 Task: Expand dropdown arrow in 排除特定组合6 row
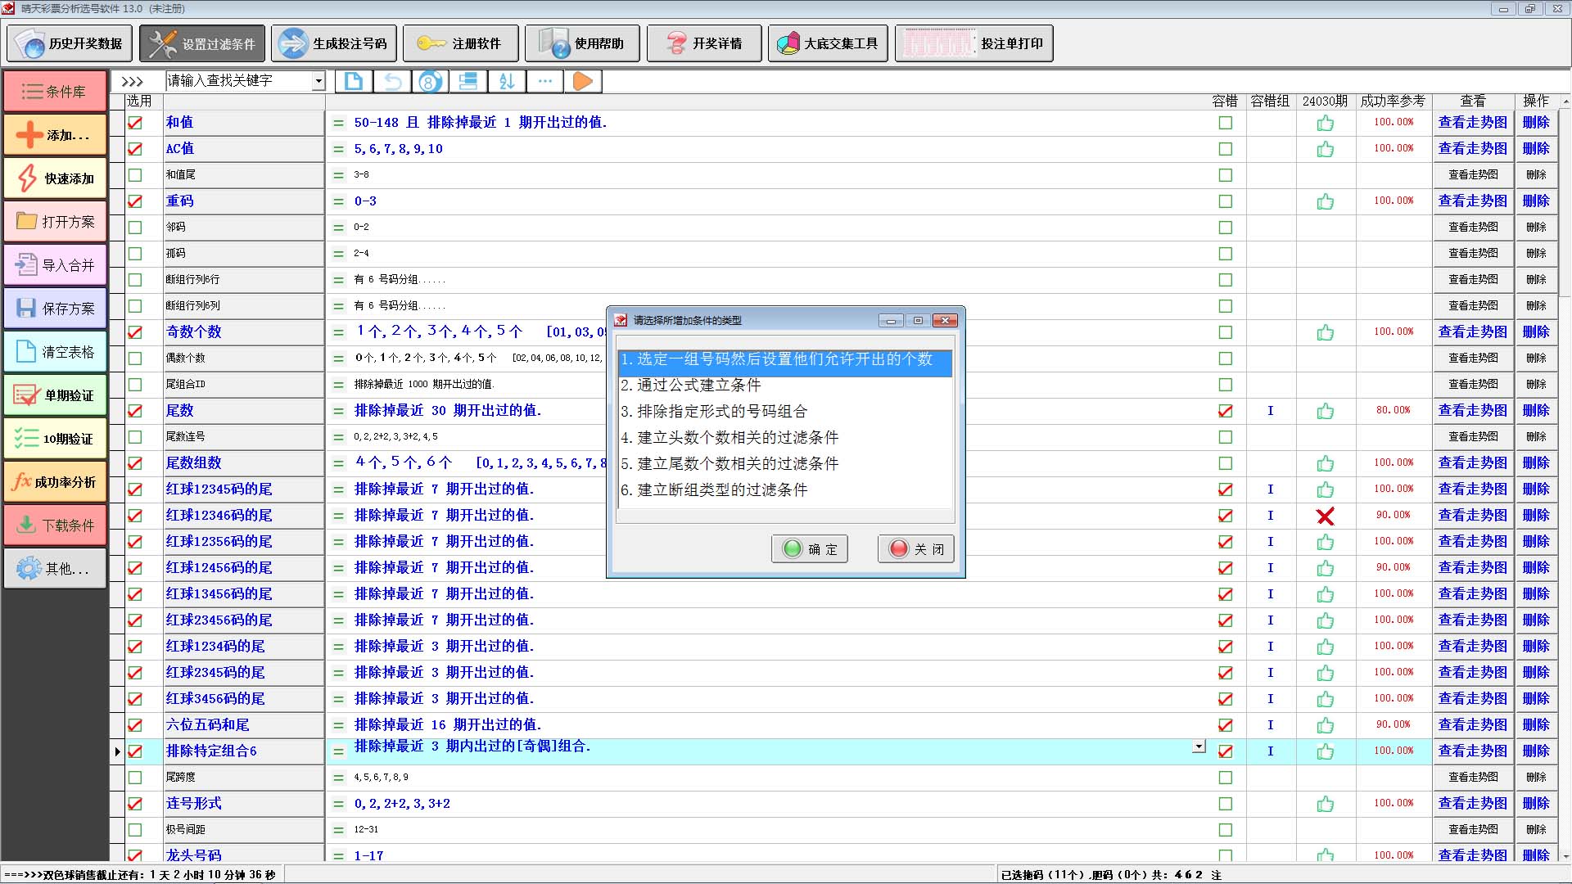point(1199,746)
